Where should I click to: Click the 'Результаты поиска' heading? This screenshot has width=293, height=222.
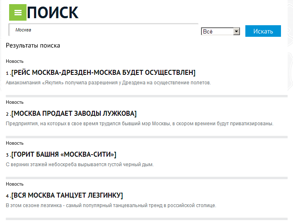coord(33,45)
